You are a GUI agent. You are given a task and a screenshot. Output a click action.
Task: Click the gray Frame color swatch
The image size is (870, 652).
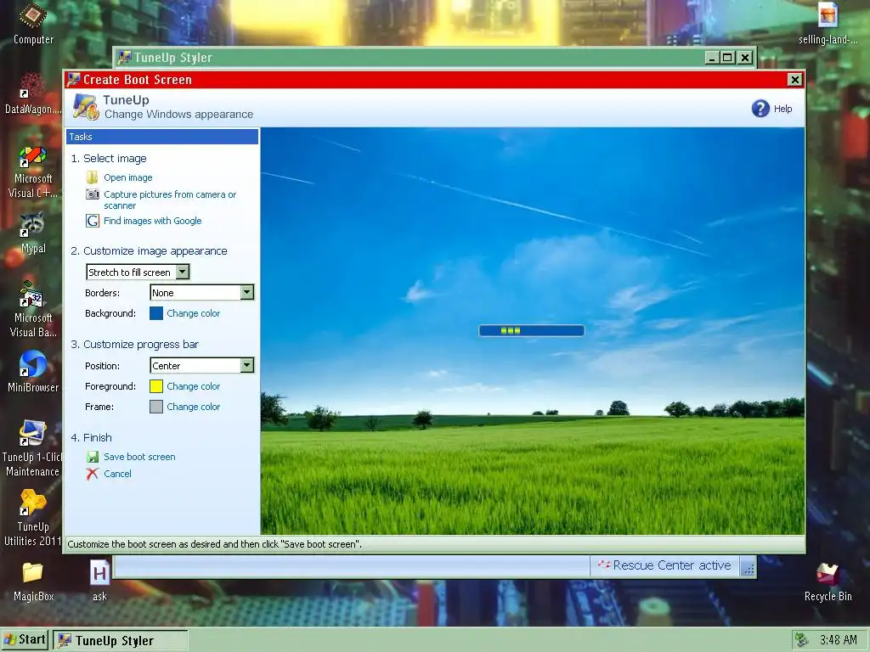point(156,407)
